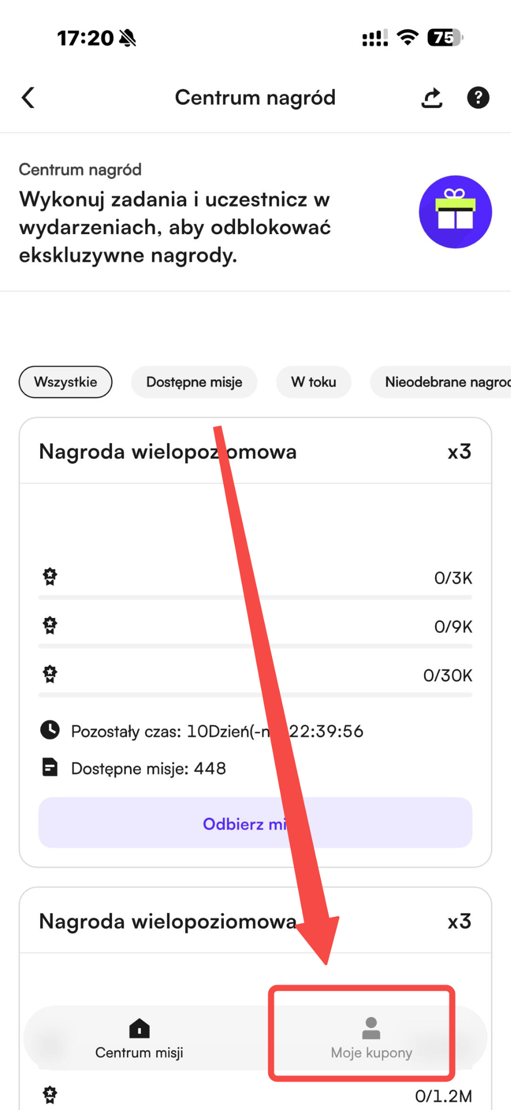Tap the document icon by Dostępne misje
The height and width of the screenshot is (1110, 511).
tap(50, 767)
